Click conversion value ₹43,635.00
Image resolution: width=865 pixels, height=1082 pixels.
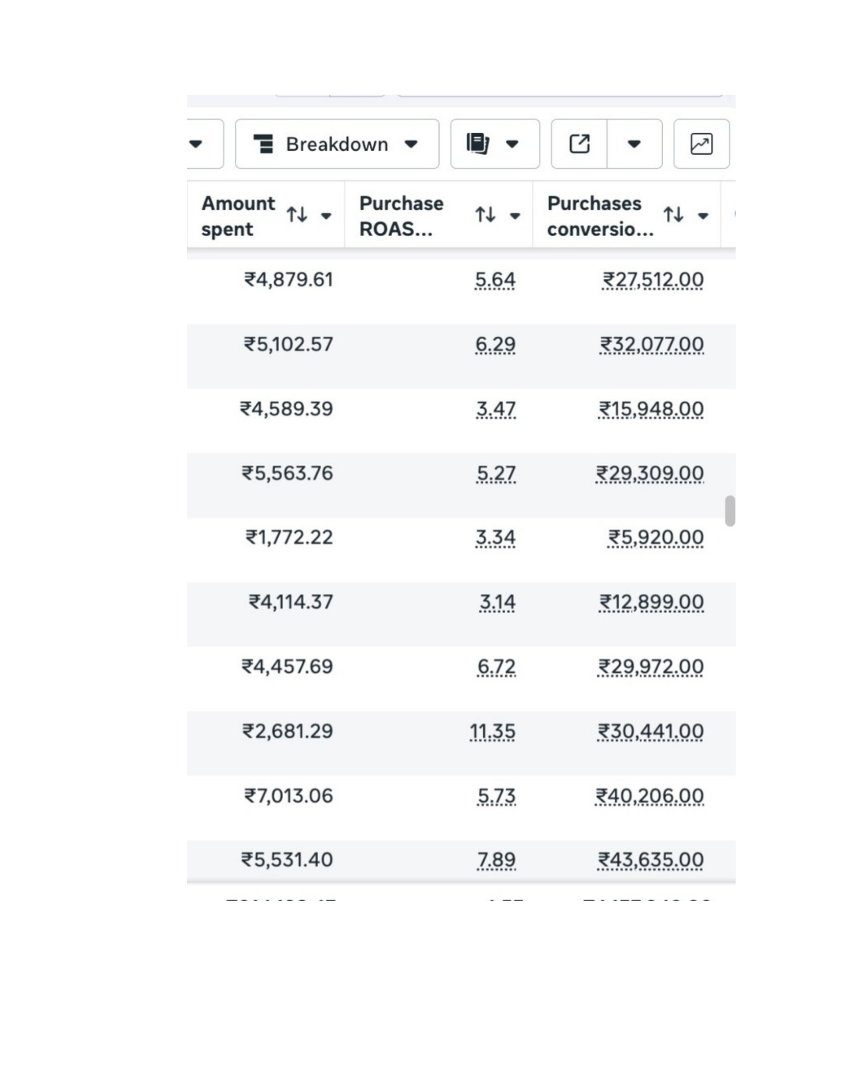(650, 860)
